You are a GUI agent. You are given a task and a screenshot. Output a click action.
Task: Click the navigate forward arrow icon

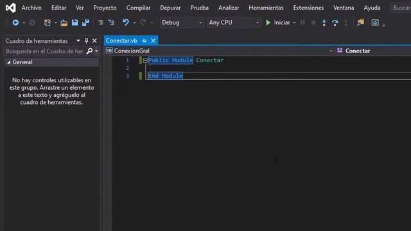coord(32,23)
